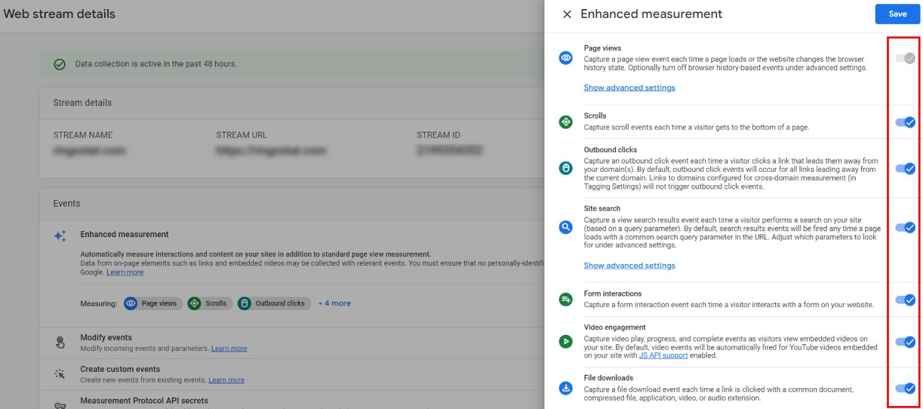Click the Page views toggle switch
Screen dimensions: 923x409
905,58
